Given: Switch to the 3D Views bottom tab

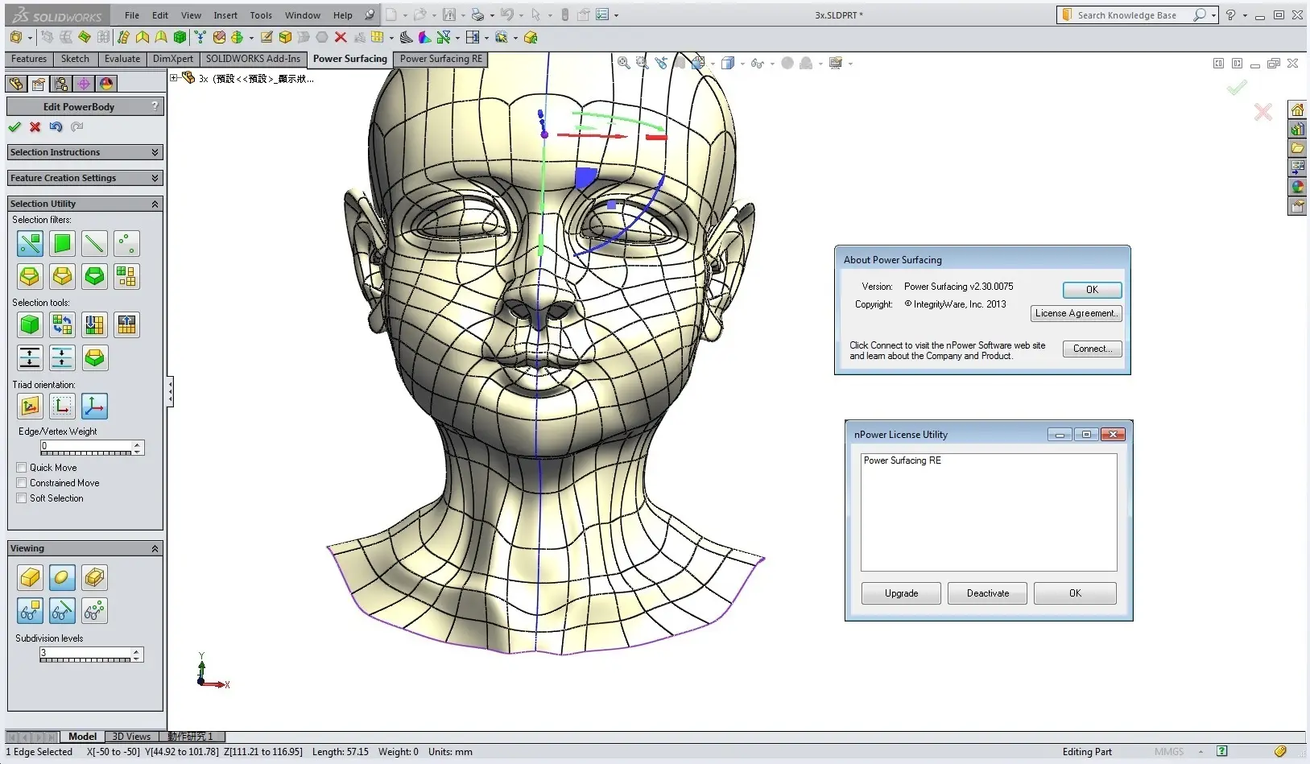Looking at the screenshot, I should click(x=131, y=737).
